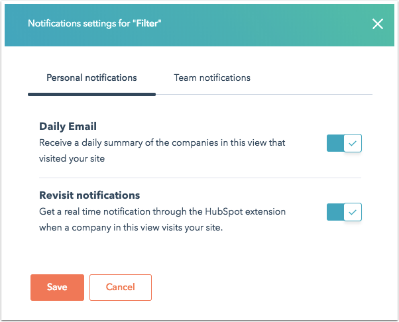The width and height of the screenshot is (399, 322).
Task: Turn off the Revisit notifications toggle
Action: (x=344, y=212)
